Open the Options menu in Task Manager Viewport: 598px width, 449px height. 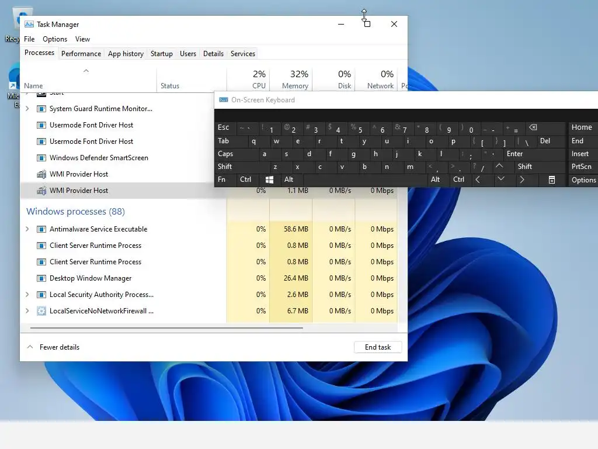(x=54, y=39)
